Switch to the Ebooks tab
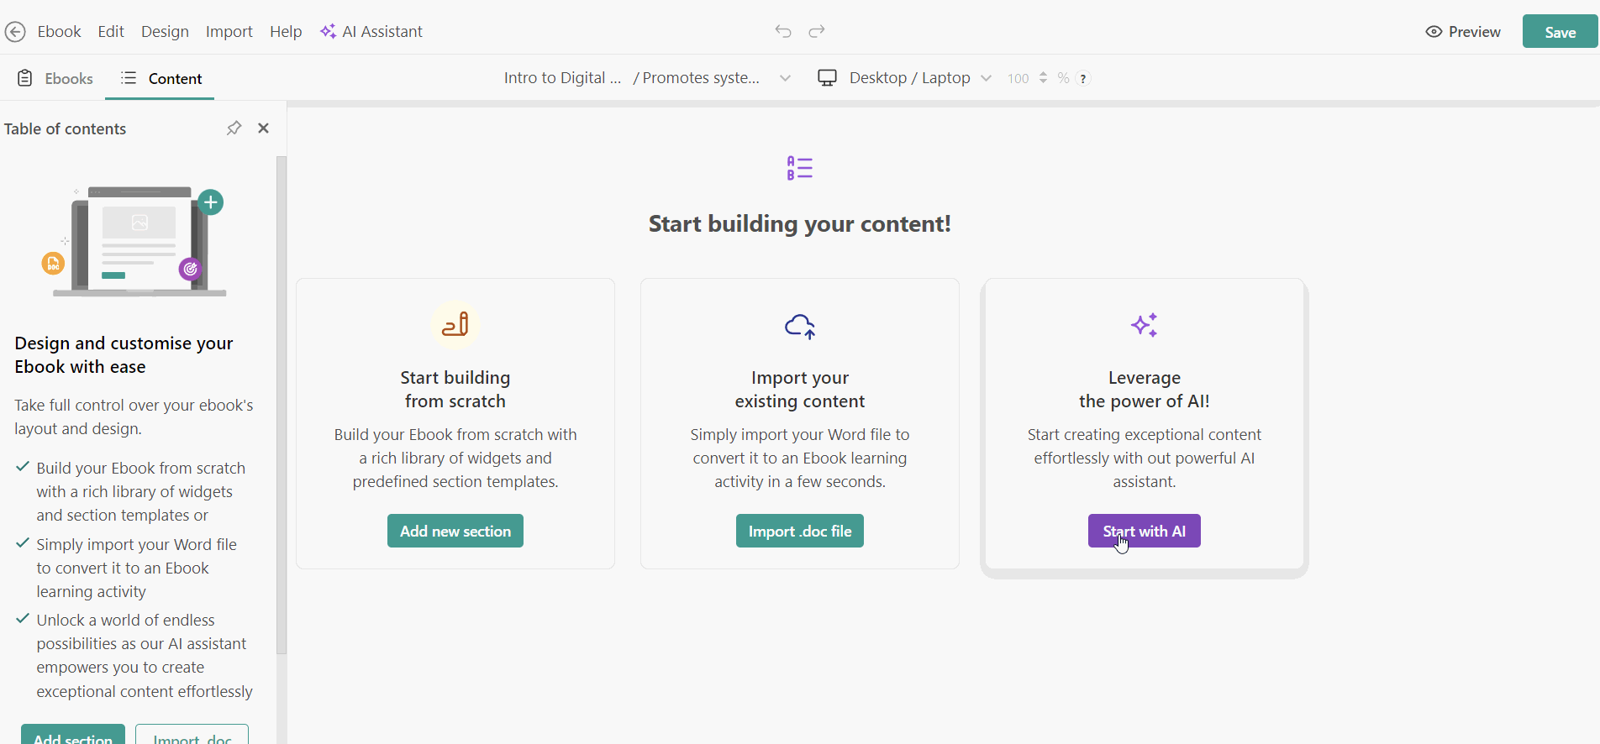This screenshot has height=744, width=1600. click(55, 78)
